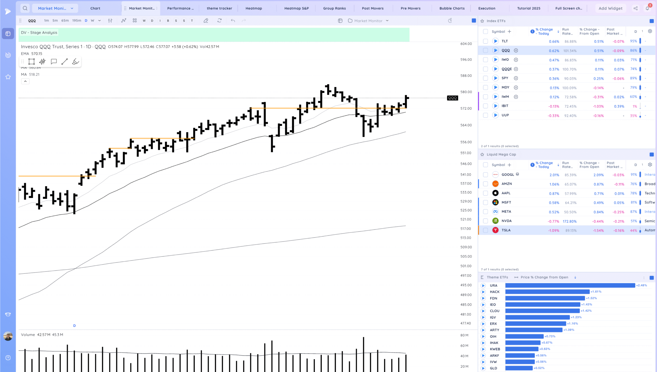The width and height of the screenshot is (657, 372).
Task: Tick the TSLA row checkbox
Action: [485, 230]
